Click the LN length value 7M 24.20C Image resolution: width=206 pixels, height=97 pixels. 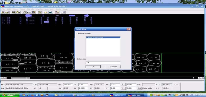click(47, 84)
